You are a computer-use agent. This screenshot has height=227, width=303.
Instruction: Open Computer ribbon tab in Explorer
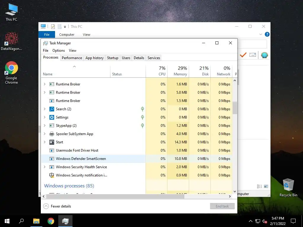(x=67, y=35)
